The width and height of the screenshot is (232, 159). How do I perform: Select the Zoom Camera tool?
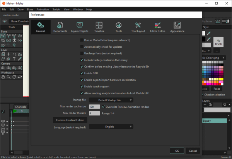[x=9, y=68]
